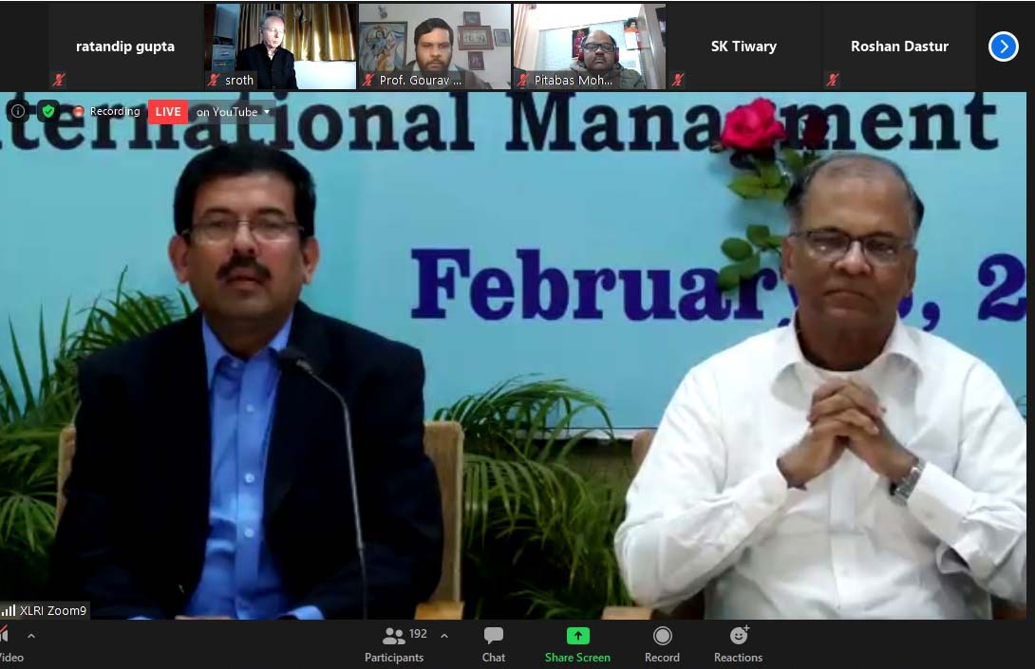
Task: Expand the arrow next to Participants
Action: click(x=444, y=636)
